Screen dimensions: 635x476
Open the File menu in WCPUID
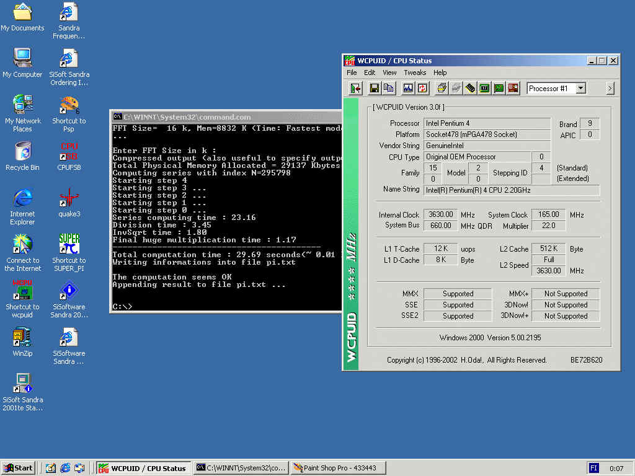pos(352,73)
